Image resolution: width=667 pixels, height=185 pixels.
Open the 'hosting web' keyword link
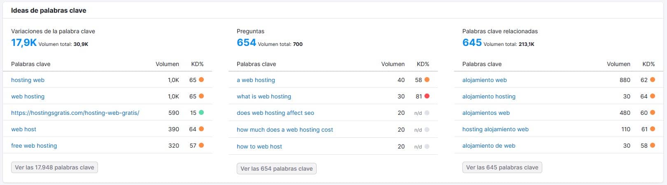(x=28, y=80)
